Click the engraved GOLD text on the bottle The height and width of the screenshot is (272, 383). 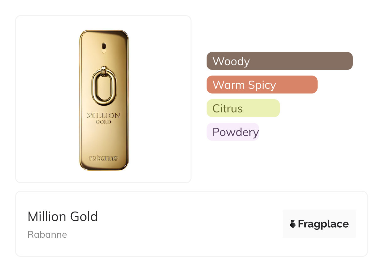tap(103, 122)
